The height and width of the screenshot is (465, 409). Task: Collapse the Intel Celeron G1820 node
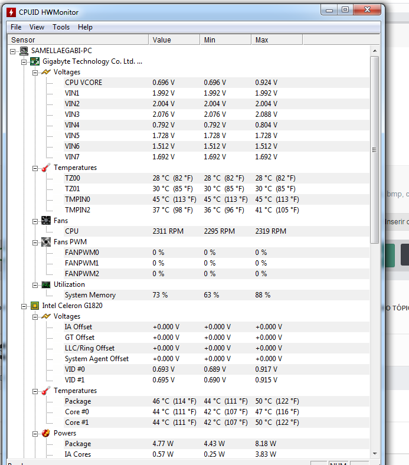[x=24, y=307]
